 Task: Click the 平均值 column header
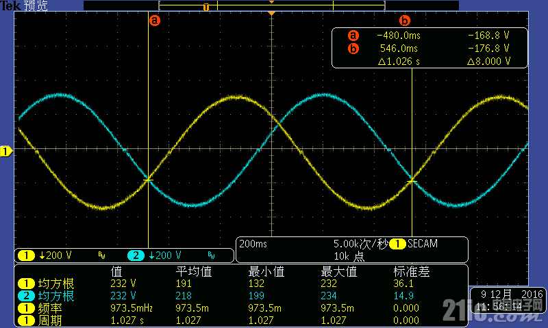(194, 271)
